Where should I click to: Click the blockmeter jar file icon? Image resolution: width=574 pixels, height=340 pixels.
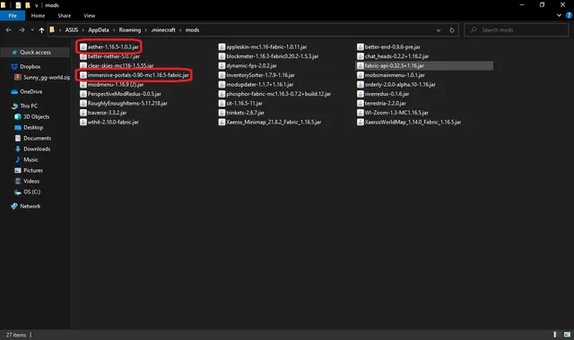(222, 56)
